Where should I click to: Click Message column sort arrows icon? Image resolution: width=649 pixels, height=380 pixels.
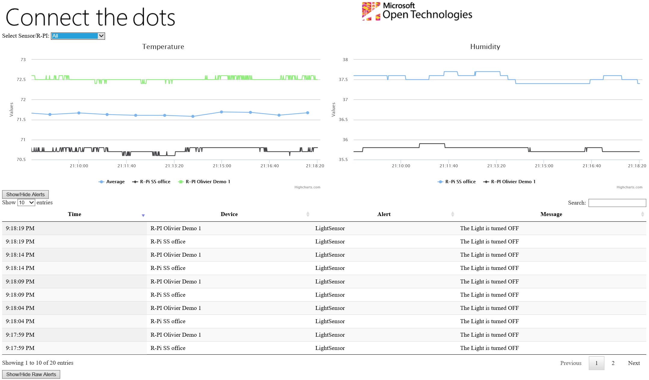[642, 214]
